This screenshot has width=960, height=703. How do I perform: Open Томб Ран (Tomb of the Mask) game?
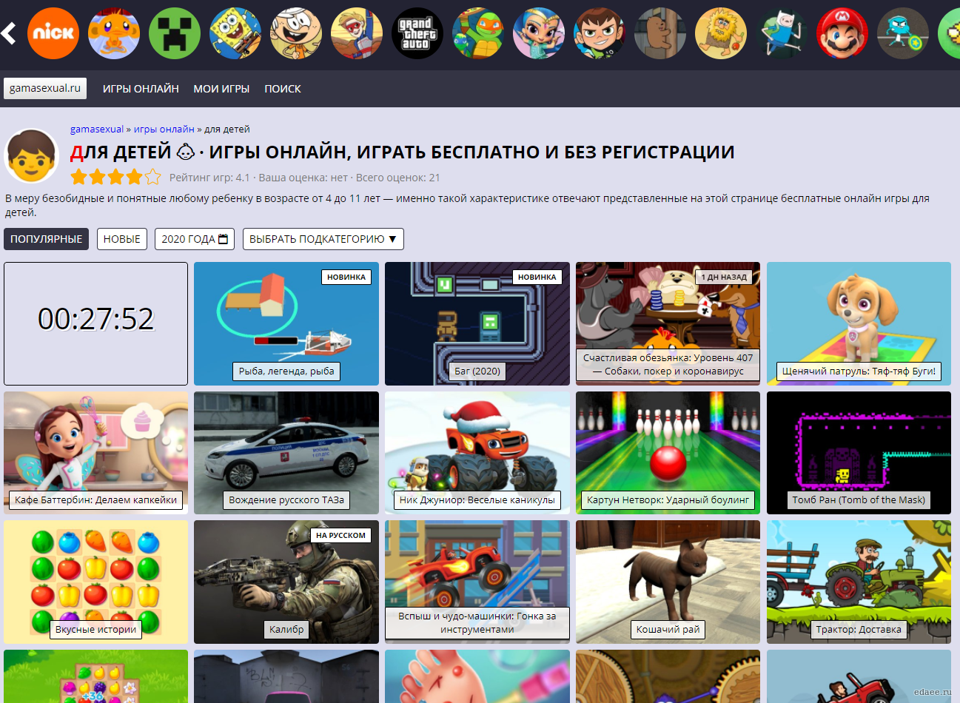859,453
